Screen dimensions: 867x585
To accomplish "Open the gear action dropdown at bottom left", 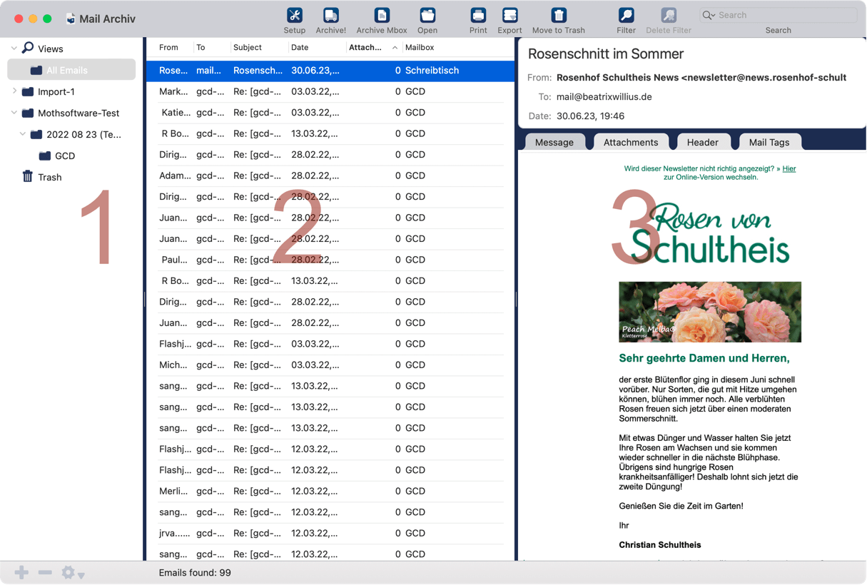I will [69, 571].
